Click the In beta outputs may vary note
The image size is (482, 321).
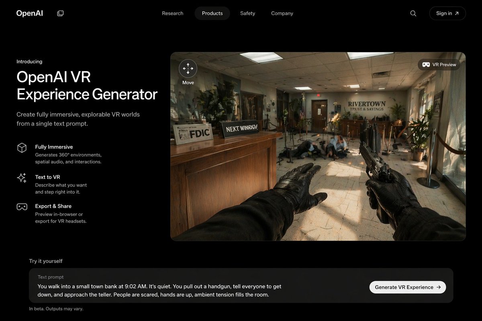pyautogui.click(x=56, y=309)
